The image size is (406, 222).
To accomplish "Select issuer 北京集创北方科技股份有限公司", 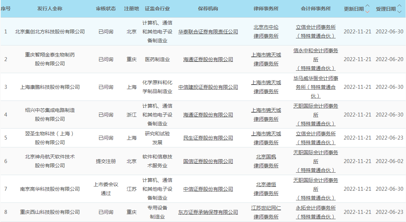I will (x=50, y=32).
